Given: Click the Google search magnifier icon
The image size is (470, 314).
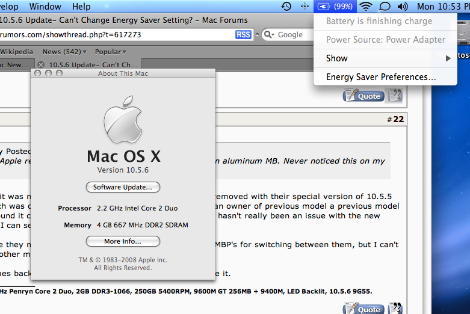Looking at the screenshot, I should (269, 35).
